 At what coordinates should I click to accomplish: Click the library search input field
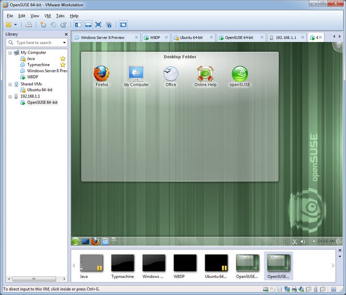pyautogui.click(x=36, y=42)
